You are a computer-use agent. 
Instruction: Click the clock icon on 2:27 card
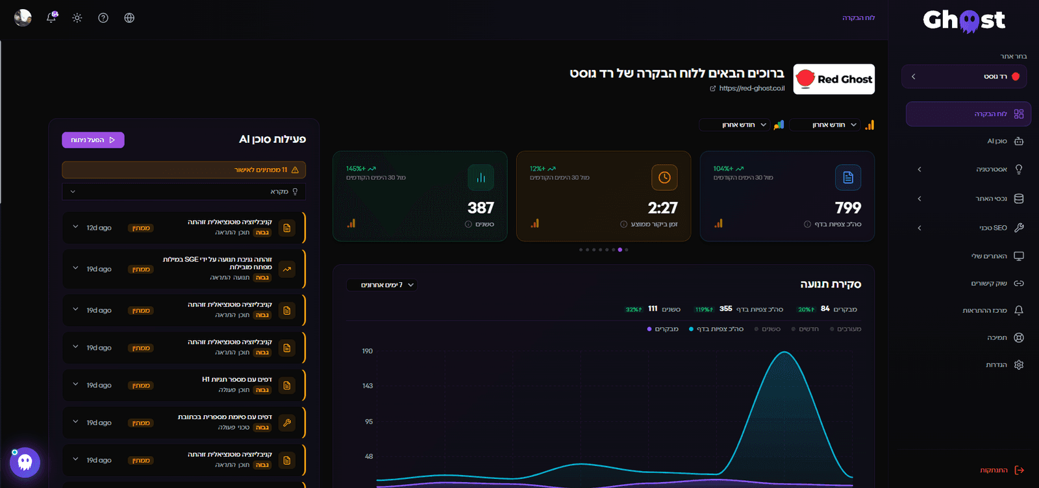(x=664, y=177)
